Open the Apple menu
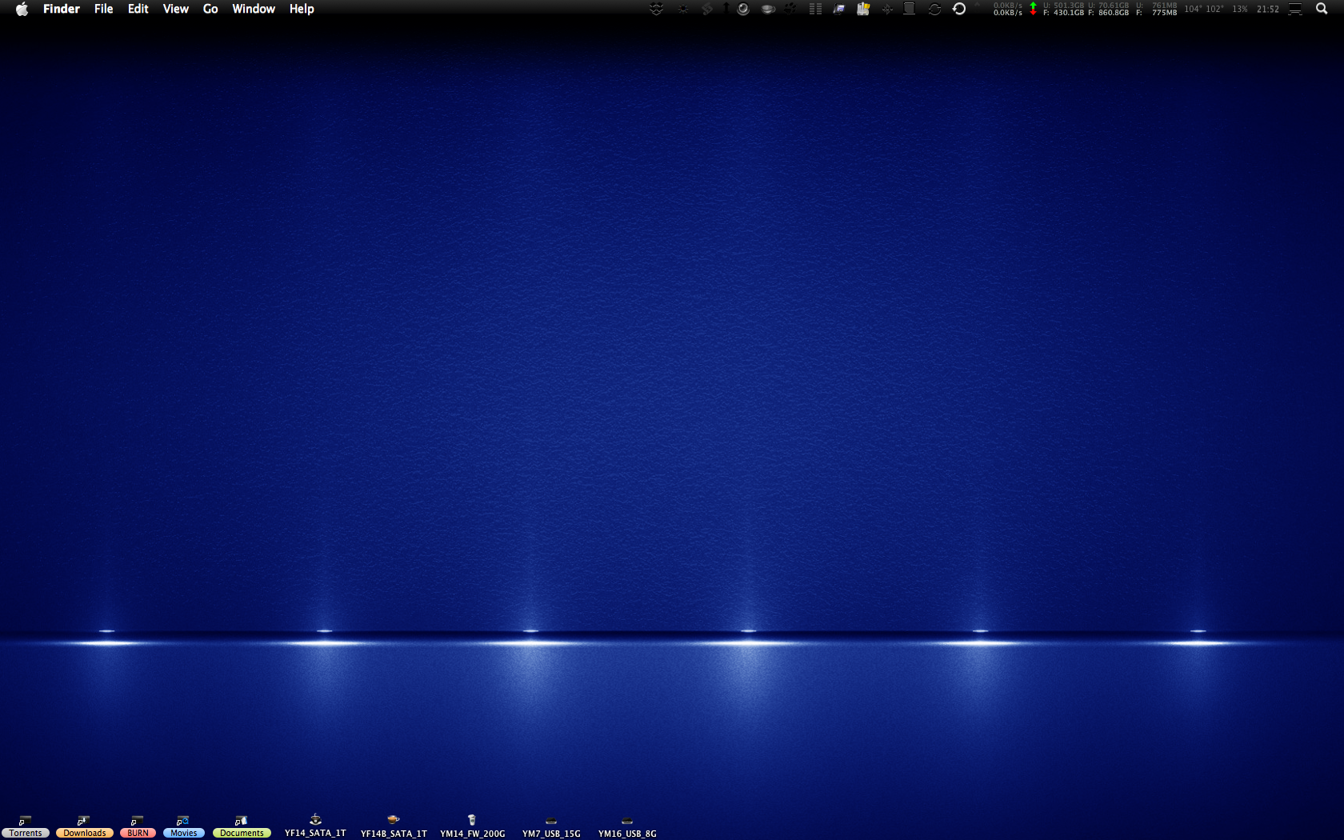This screenshot has width=1344, height=840. tap(22, 9)
